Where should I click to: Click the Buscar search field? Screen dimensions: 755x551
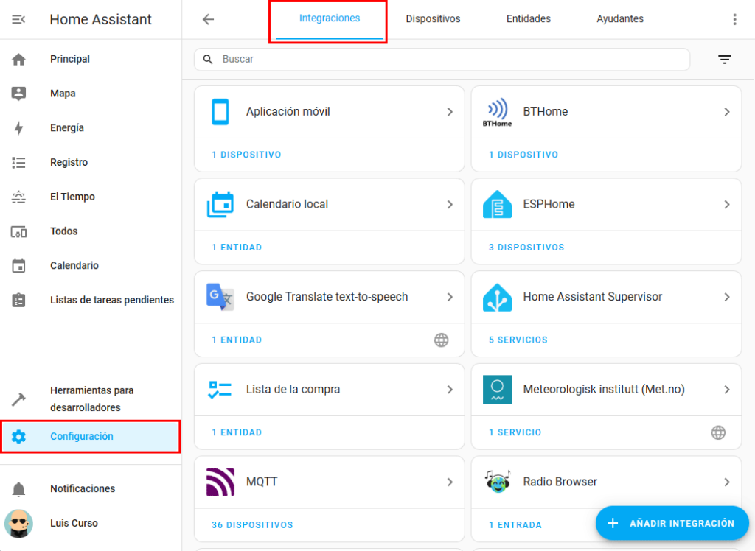click(x=442, y=59)
